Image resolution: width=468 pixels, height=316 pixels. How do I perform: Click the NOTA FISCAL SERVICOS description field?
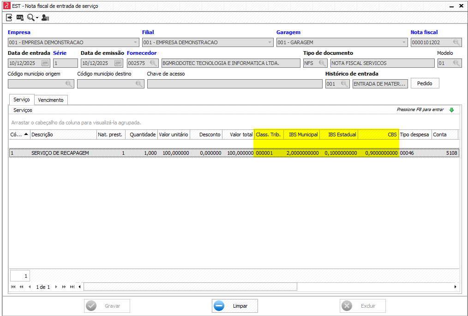click(x=382, y=63)
